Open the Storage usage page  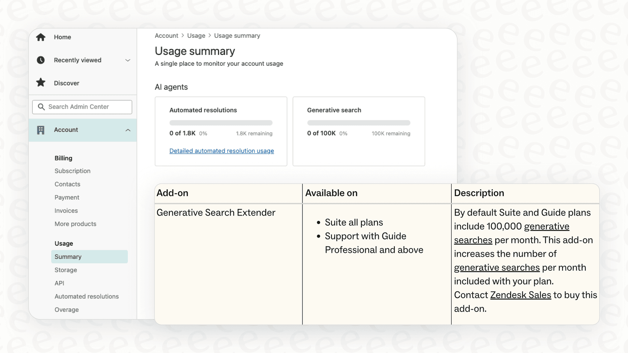tap(65, 270)
